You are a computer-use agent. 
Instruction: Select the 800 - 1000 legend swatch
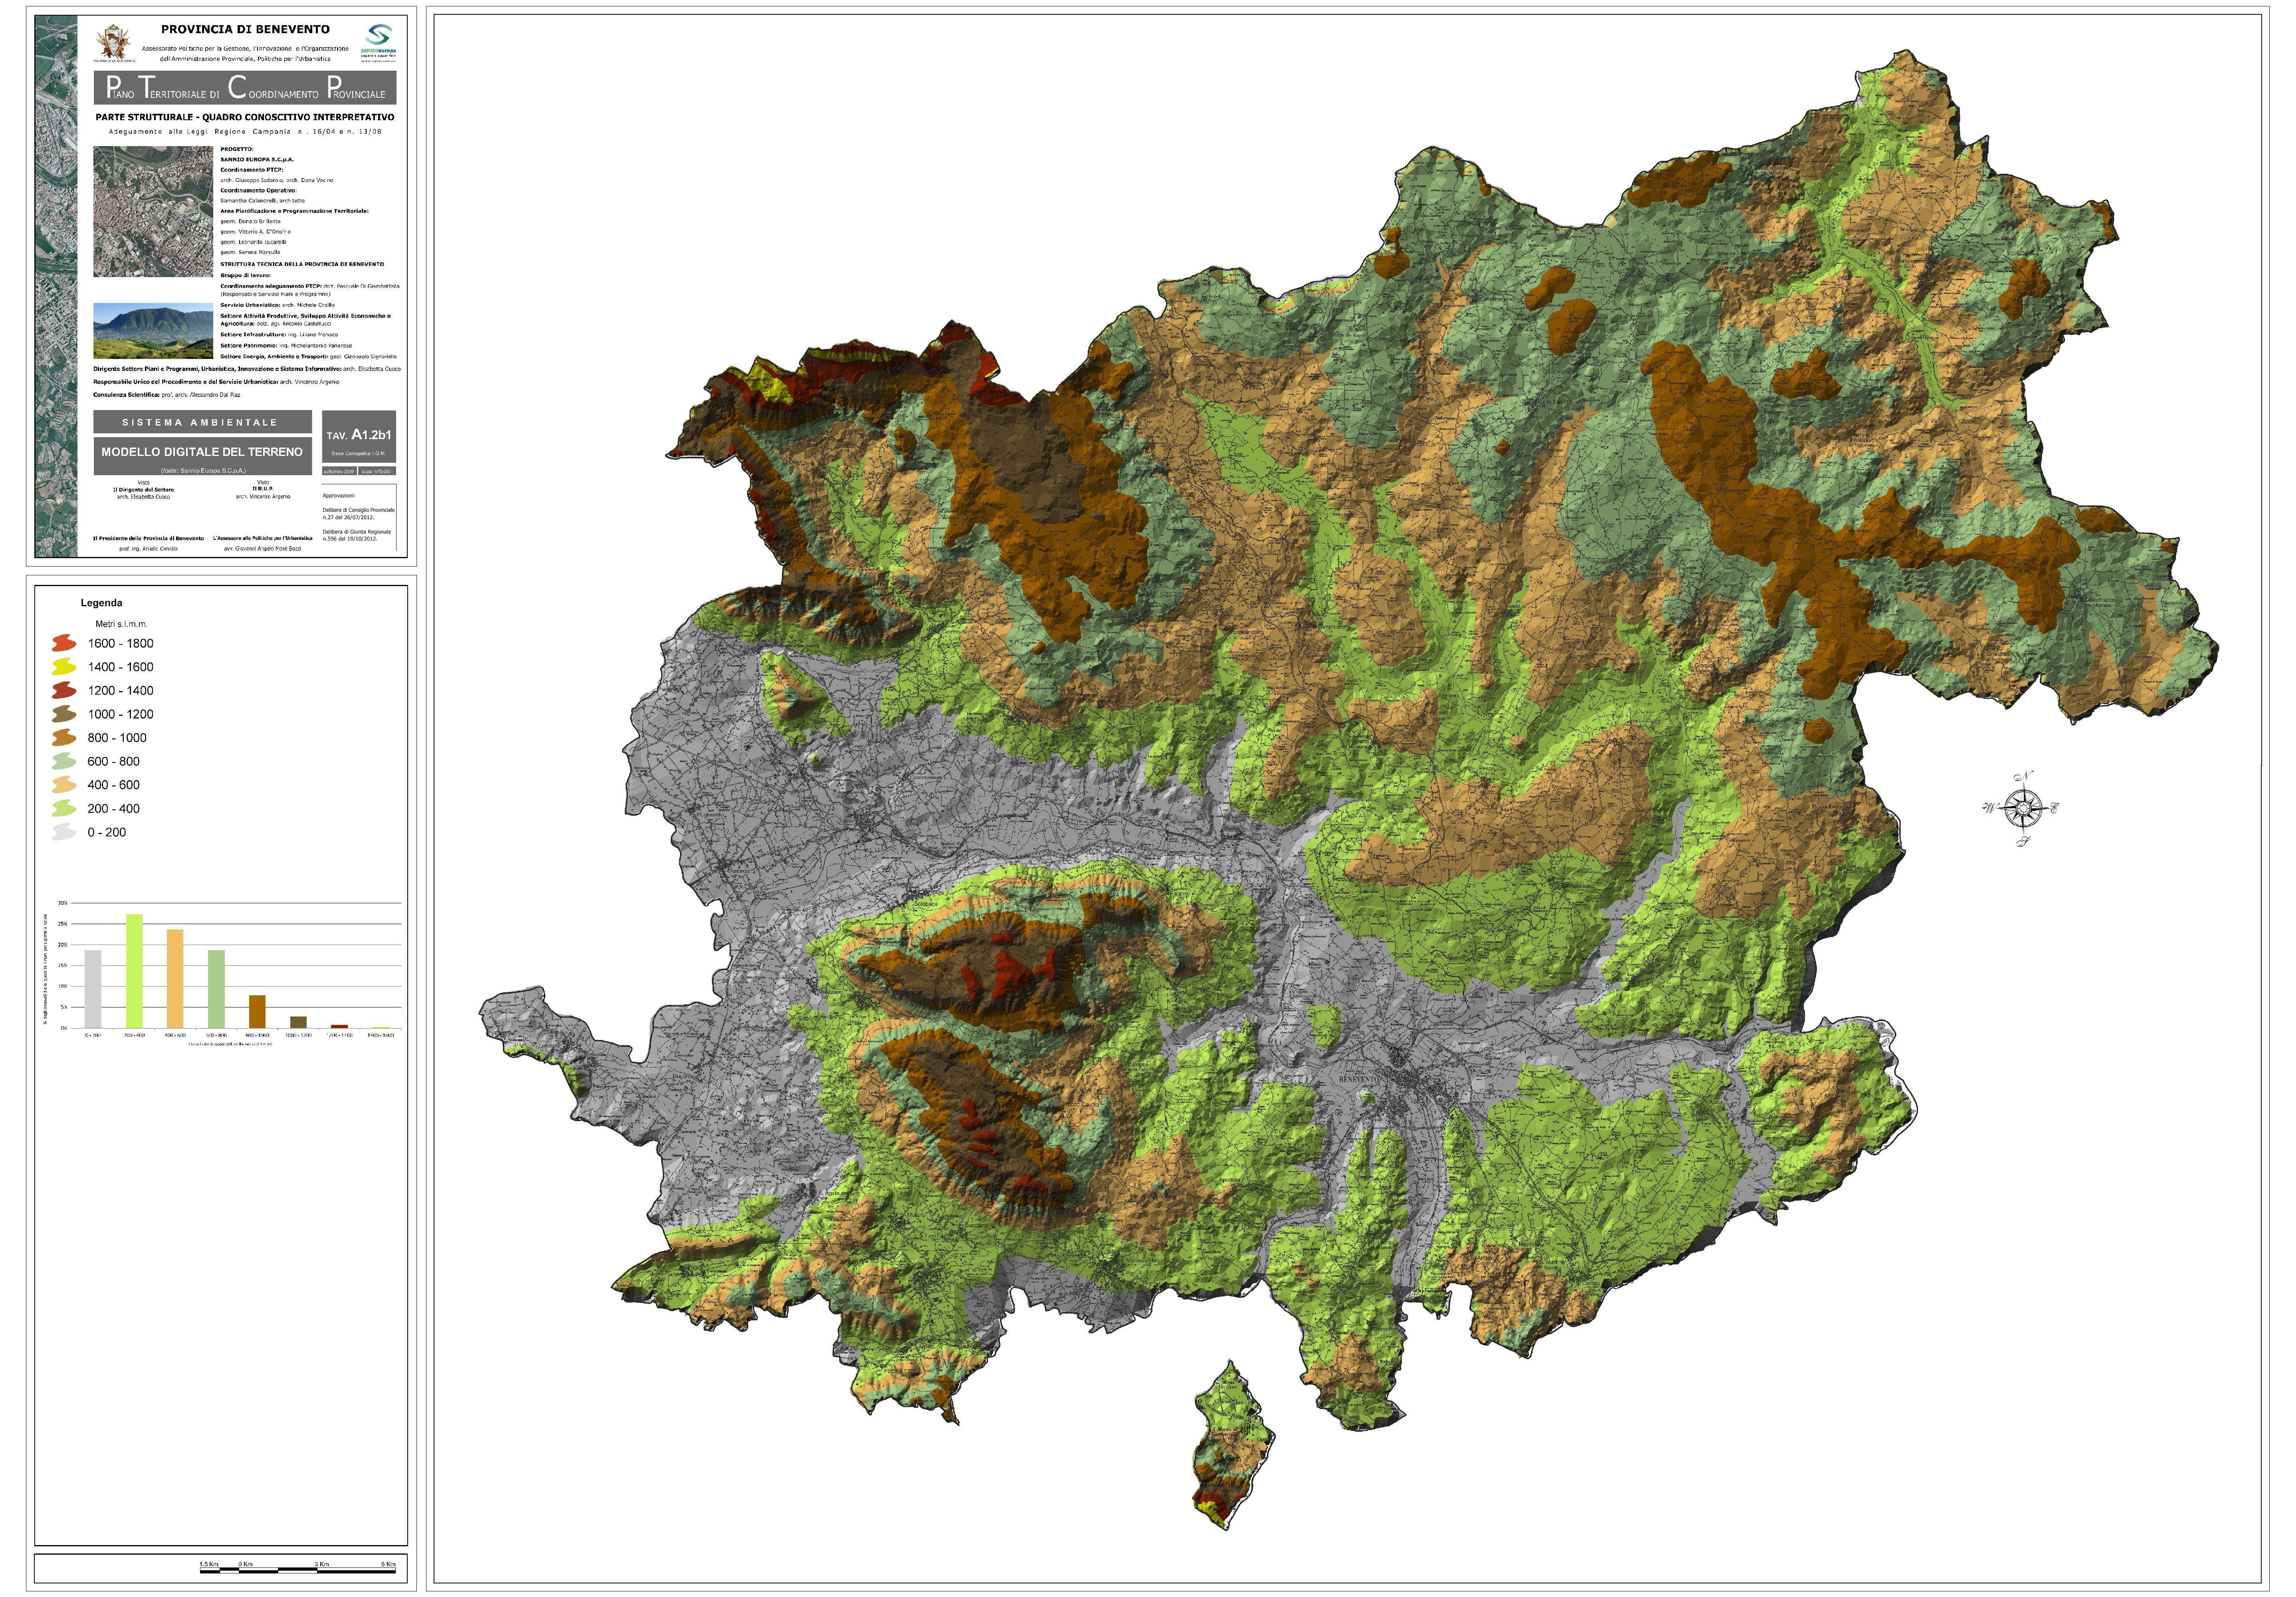click(x=64, y=738)
